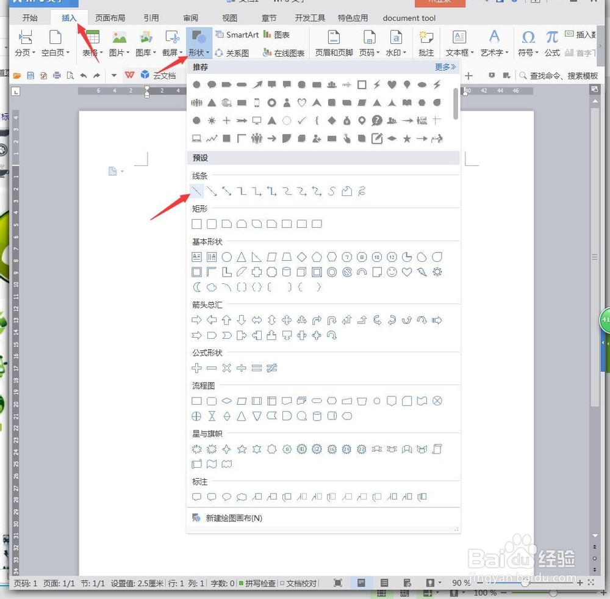The image size is (610, 599).
Task: Insert an isosceles triangle from 基本形状
Action: [242, 257]
